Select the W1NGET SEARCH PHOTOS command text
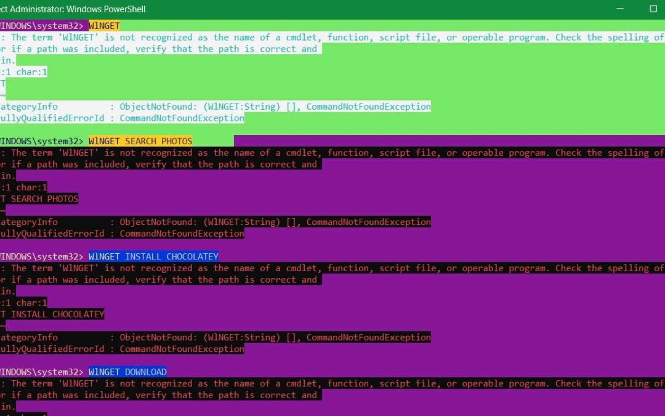The width and height of the screenshot is (665, 416). pos(142,141)
